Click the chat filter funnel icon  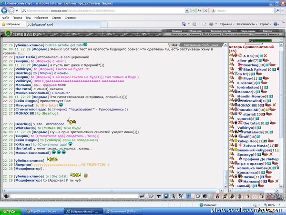pyautogui.click(x=159, y=196)
